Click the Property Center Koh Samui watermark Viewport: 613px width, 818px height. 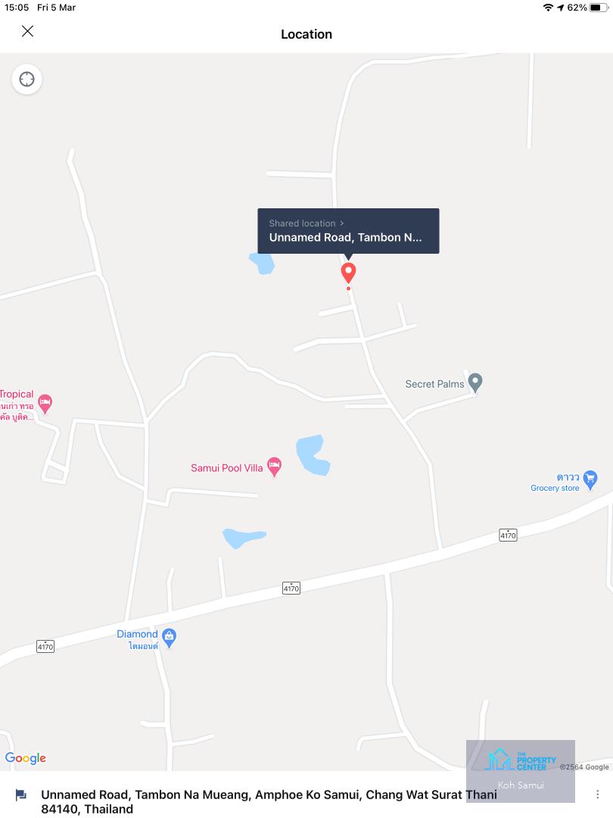tap(521, 771)
